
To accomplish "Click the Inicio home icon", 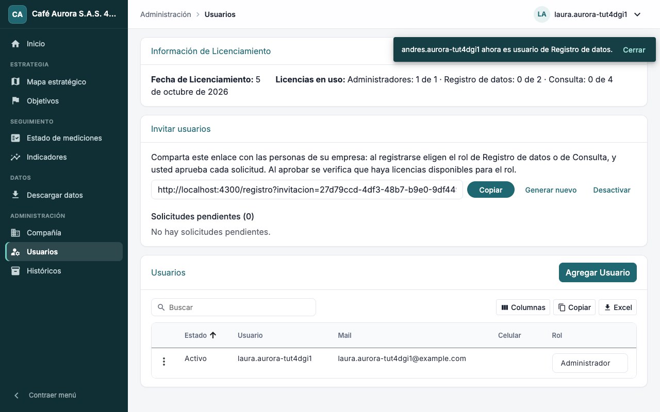I will (x=15, y=44).
